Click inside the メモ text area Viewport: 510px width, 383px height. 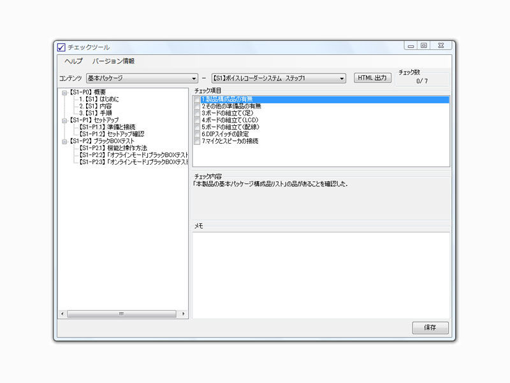321,275
